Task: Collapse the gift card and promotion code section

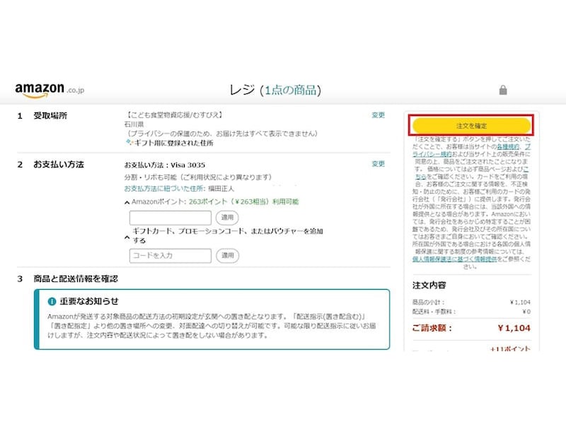Action: pyautogui.click(x=127, y=237)
